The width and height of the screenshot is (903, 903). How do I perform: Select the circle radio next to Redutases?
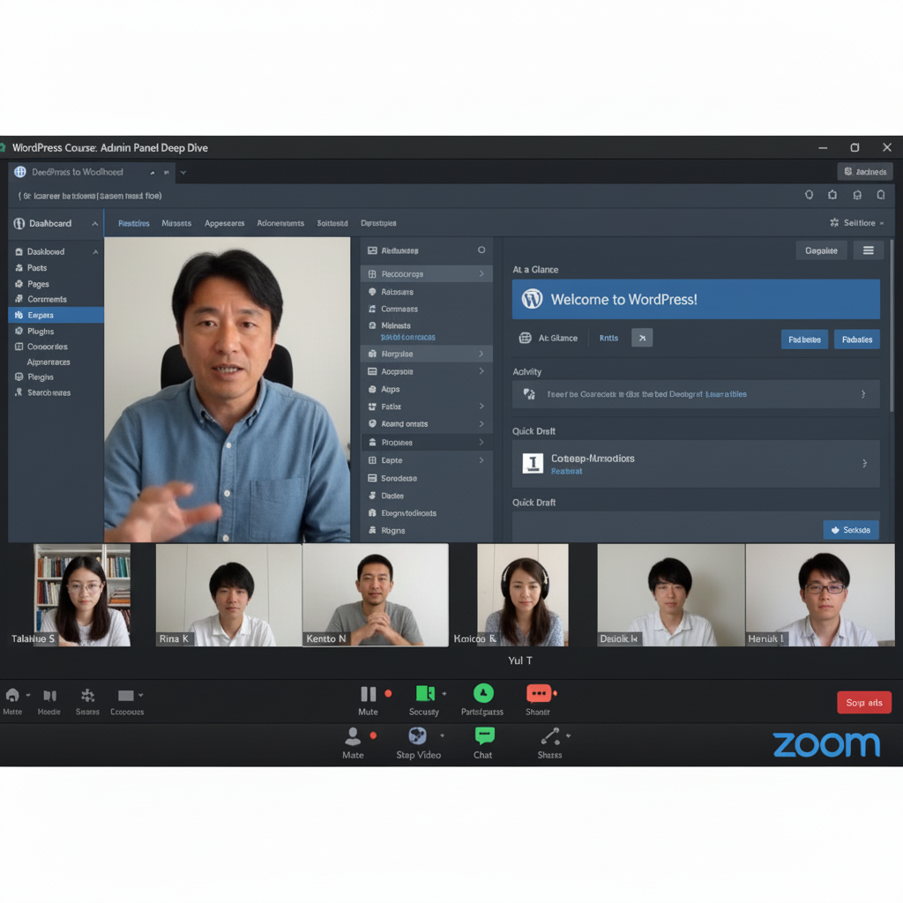coord(481,250)
